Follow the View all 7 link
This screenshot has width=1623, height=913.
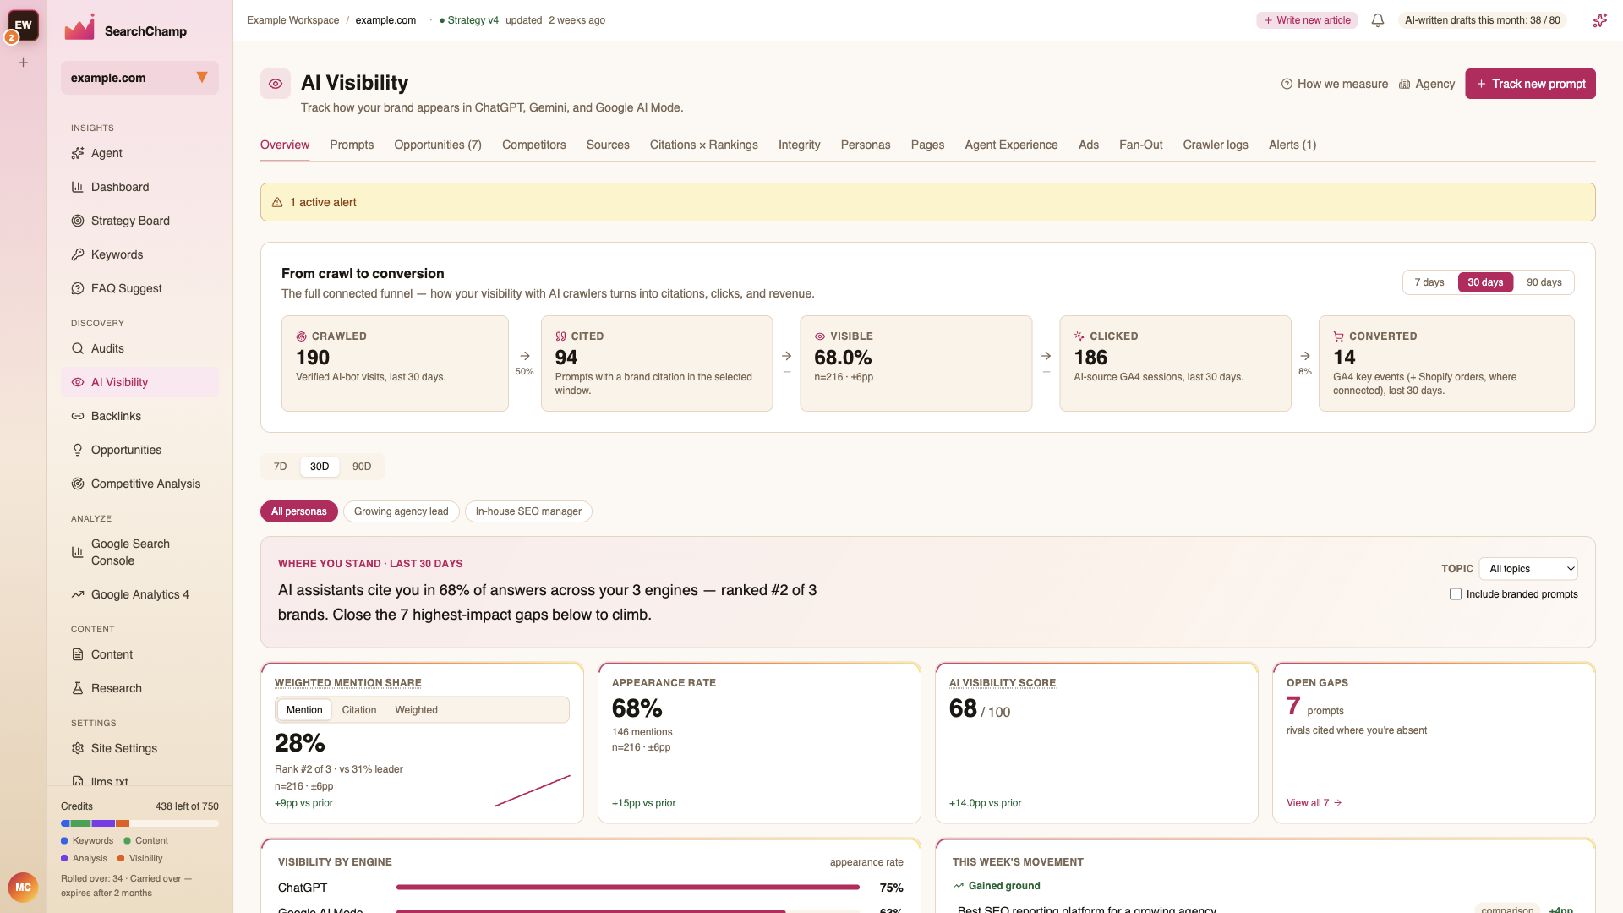pos(1314,803)
